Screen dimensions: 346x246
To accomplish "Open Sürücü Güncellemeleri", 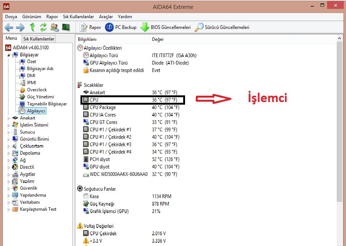I will point(222,27).
